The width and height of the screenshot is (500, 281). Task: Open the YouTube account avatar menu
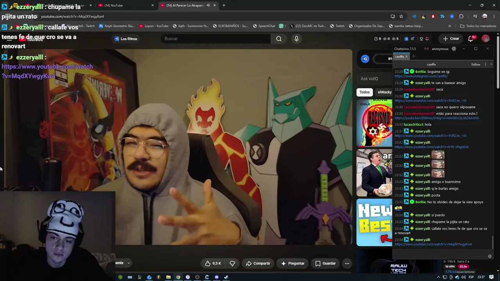486,39
